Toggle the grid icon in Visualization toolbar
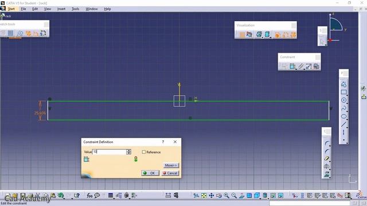 pos(242,34)
